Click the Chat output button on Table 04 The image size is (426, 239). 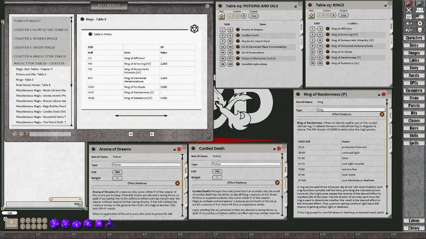pyautogui.click(x=254, y=16)
